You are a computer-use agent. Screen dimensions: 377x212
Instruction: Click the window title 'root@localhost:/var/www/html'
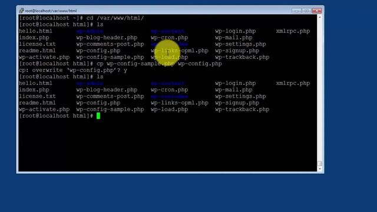51,11
